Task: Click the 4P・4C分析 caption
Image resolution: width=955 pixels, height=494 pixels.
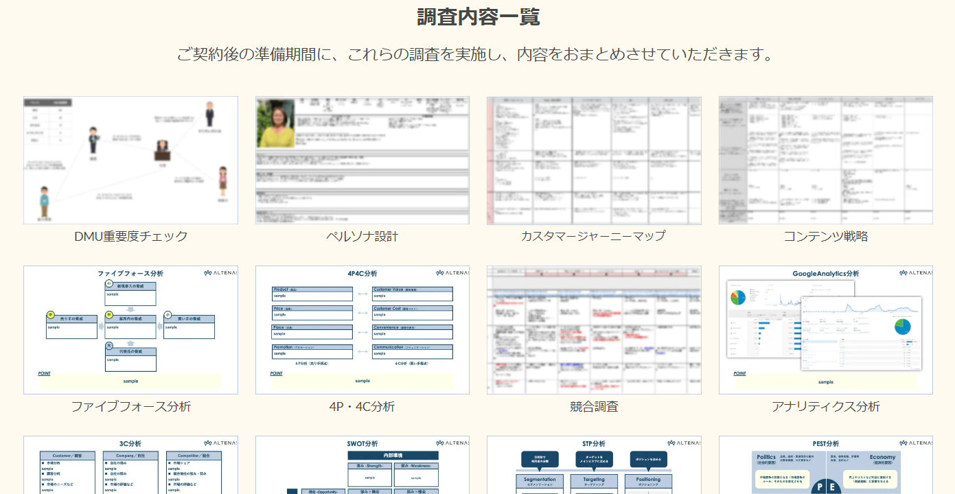Action: pyautogui.click(x=363, y=406)
